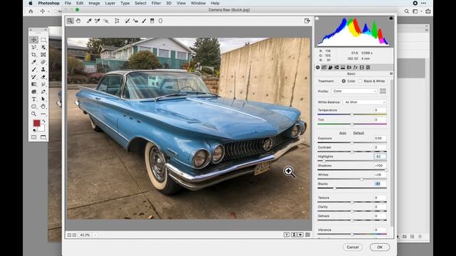Open the Image menu

[x=94, y=3]
